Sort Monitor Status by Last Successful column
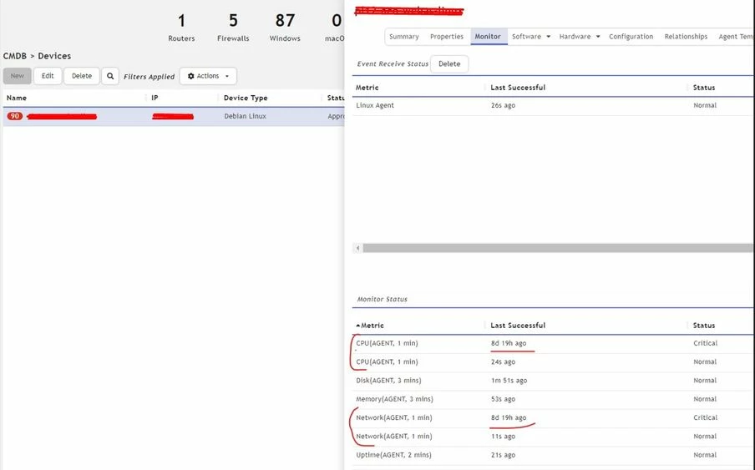Image resolution: width=755 pixels, height=470 pixels. [518, 326]
